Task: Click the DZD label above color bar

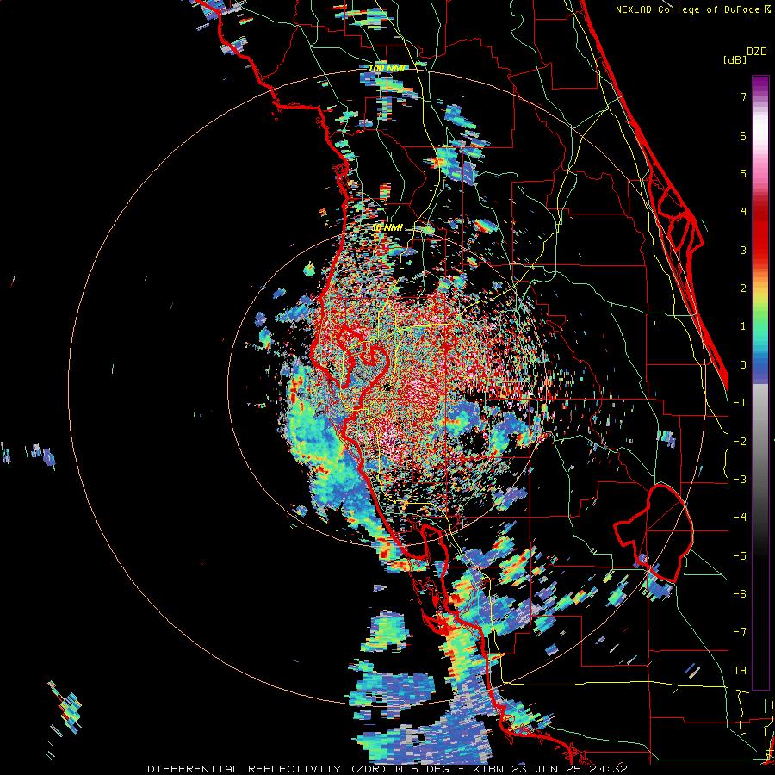Action: tap(756, 52)
